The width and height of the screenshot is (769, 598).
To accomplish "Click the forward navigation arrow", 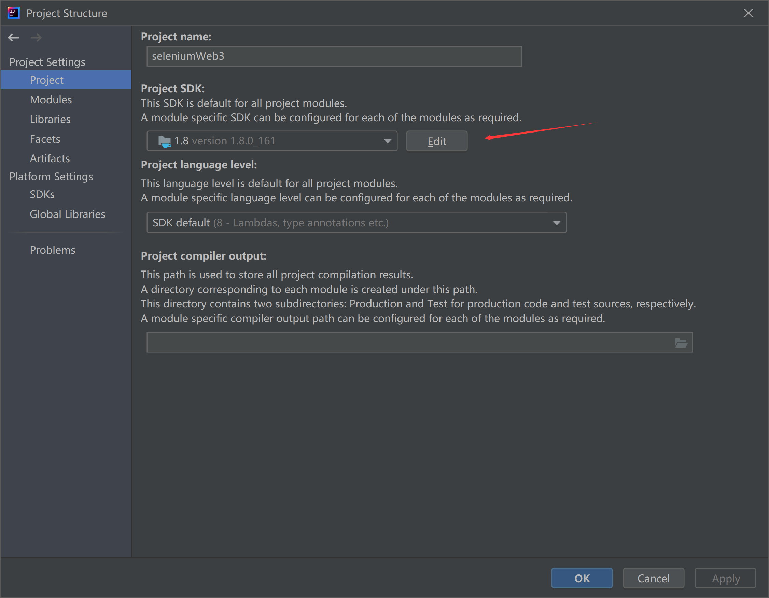I will click(x=36, y=37).
